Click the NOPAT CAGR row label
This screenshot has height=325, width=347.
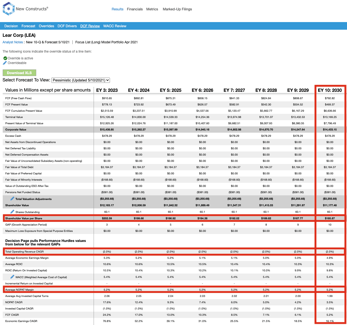tap(14, 302)
